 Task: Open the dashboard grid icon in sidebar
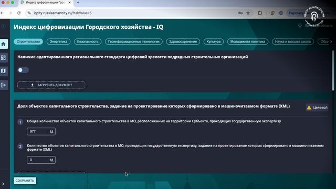[x=4, y=58]
